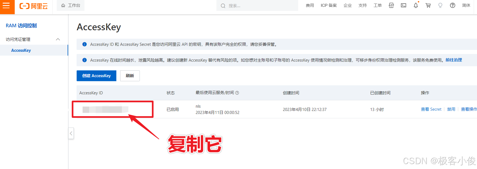The height and width of the screenshot is (169, 477).
Task: Click the 13 小时 cell
Action: [x=377, y=110]
